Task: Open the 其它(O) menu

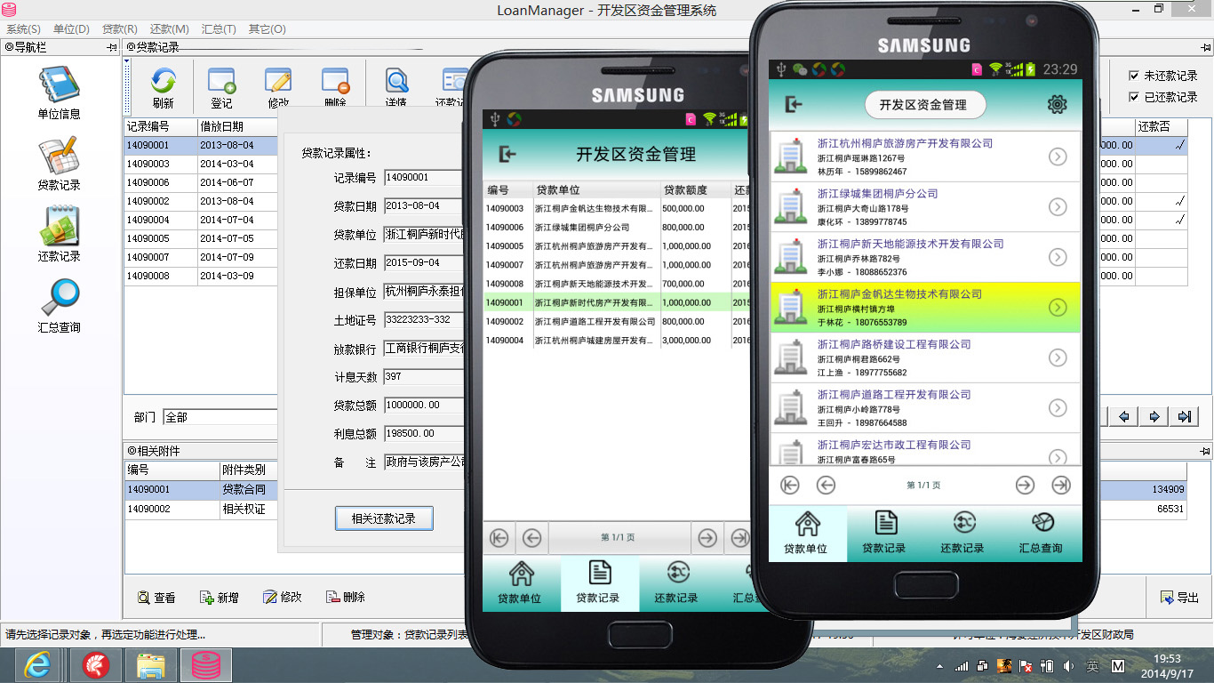Action: [x=267, y=29]
